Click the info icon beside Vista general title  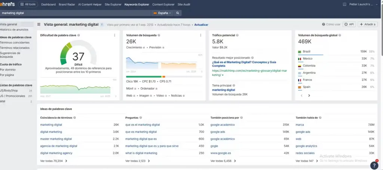click(x=102, y=24)
